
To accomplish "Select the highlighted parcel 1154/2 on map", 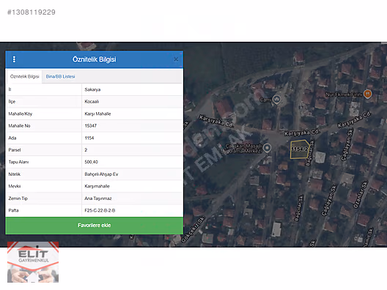I will coord(300,149).
